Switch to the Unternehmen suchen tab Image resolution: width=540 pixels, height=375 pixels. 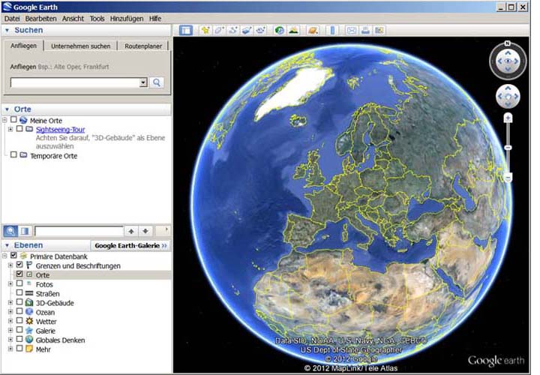click(x=80, y=46)
